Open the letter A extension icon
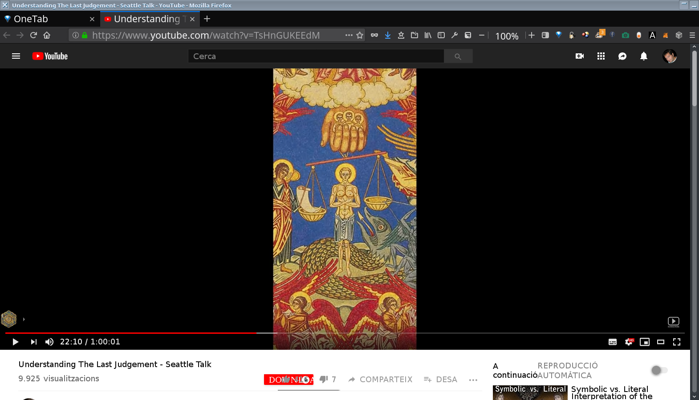Image resolution: width=699 pixels, height=400 pixels. click(652, 35)
